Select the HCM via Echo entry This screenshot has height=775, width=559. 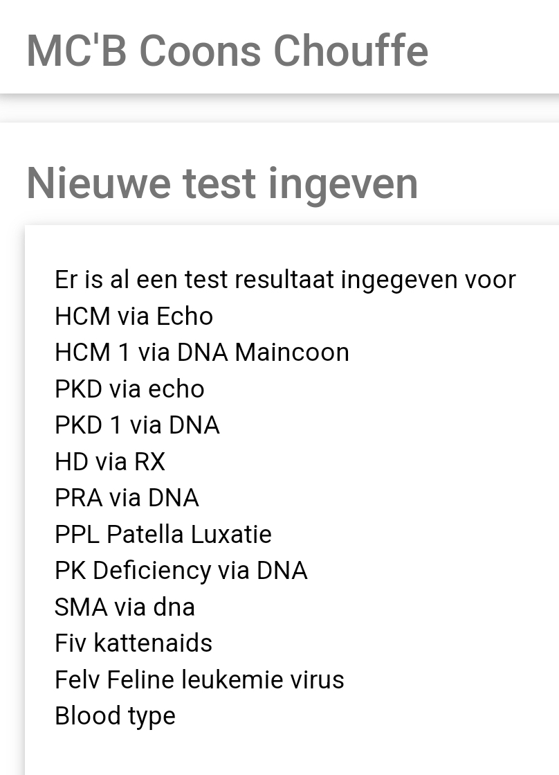coord(134,317)
